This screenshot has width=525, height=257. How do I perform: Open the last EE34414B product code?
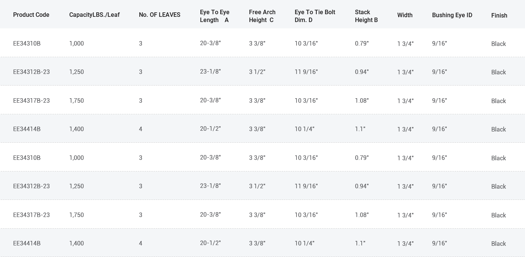(27, 244)
